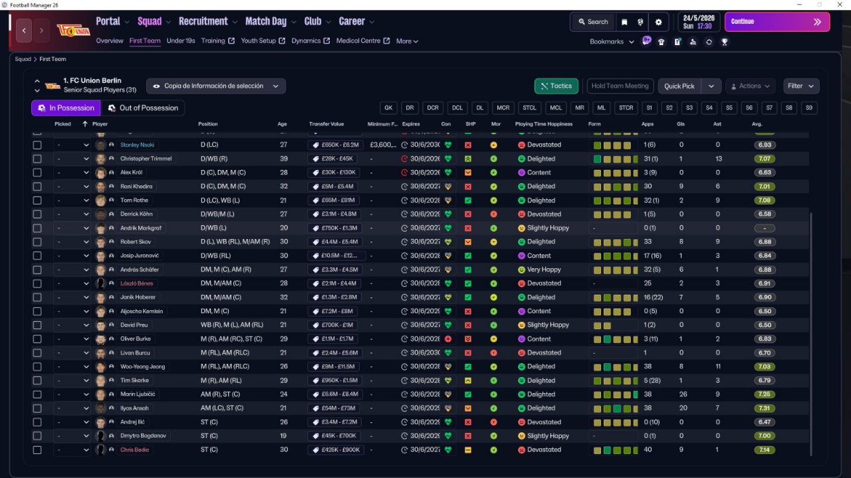Open the Copia de Información de selección dropdown
The height and width of the screenshot is (478, 851).
click(x=216, y=86)
